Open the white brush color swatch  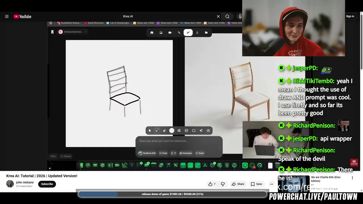pos(172,131)
